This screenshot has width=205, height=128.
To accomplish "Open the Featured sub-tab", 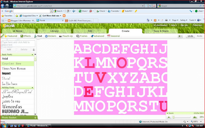I will 11,36.
